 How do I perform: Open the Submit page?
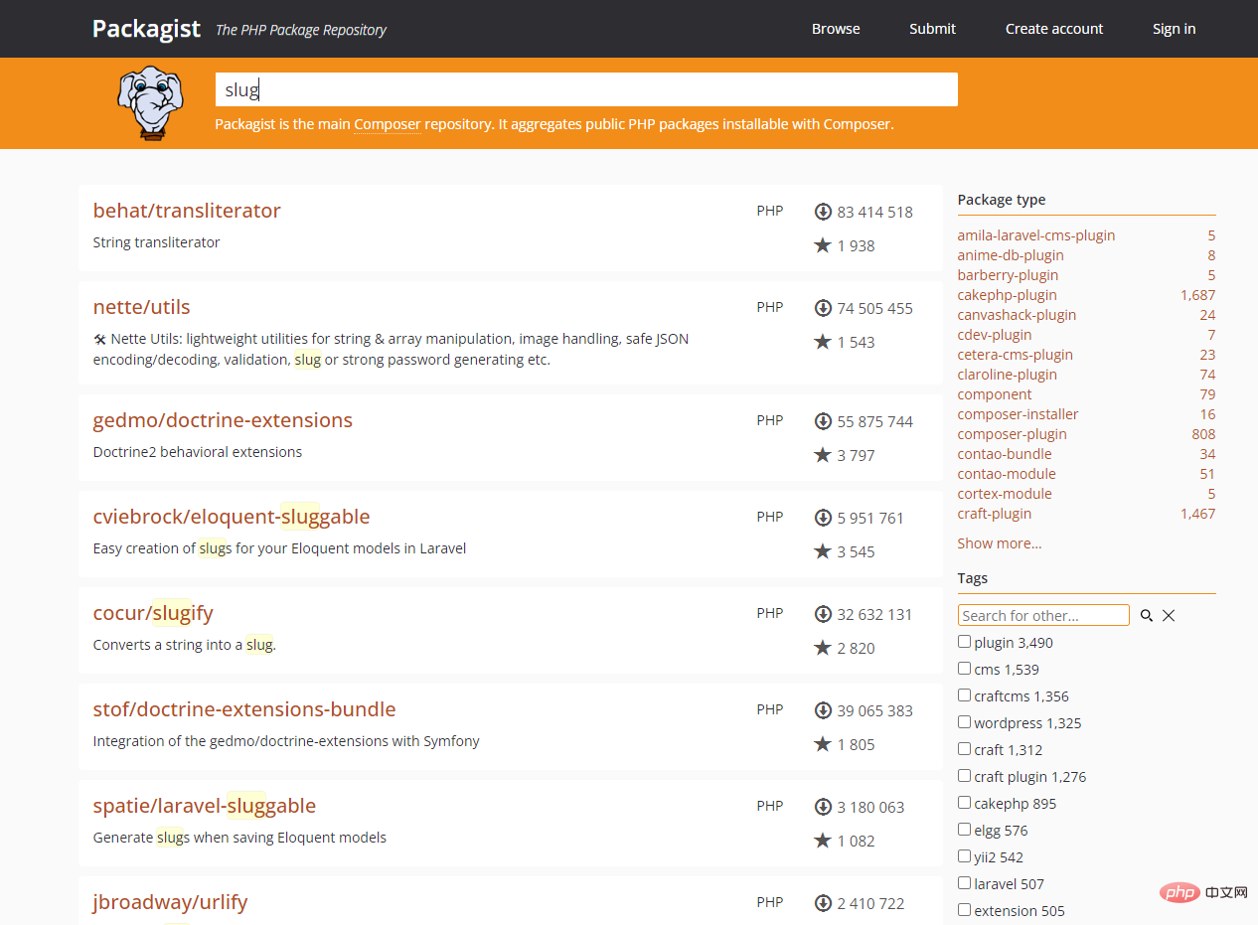coord(932,29)
